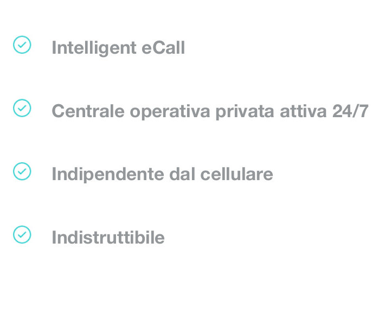This screenshot has width=385, height=332.
Task: Select the word Indipendente in third feature
Action: (108, 175)
